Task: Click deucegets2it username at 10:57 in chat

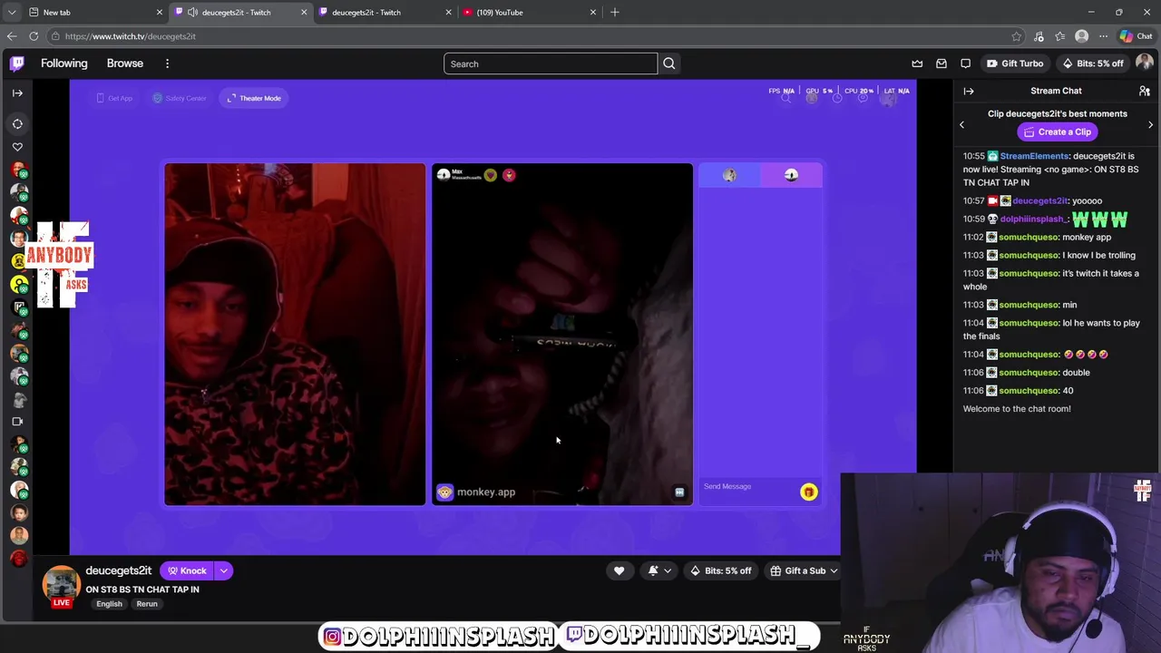Action: pos(1039,200)
